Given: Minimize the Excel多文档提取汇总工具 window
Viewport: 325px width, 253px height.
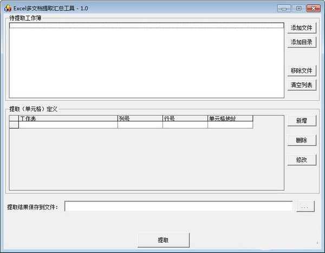Looking at the screenshot, I should (284, 9).
